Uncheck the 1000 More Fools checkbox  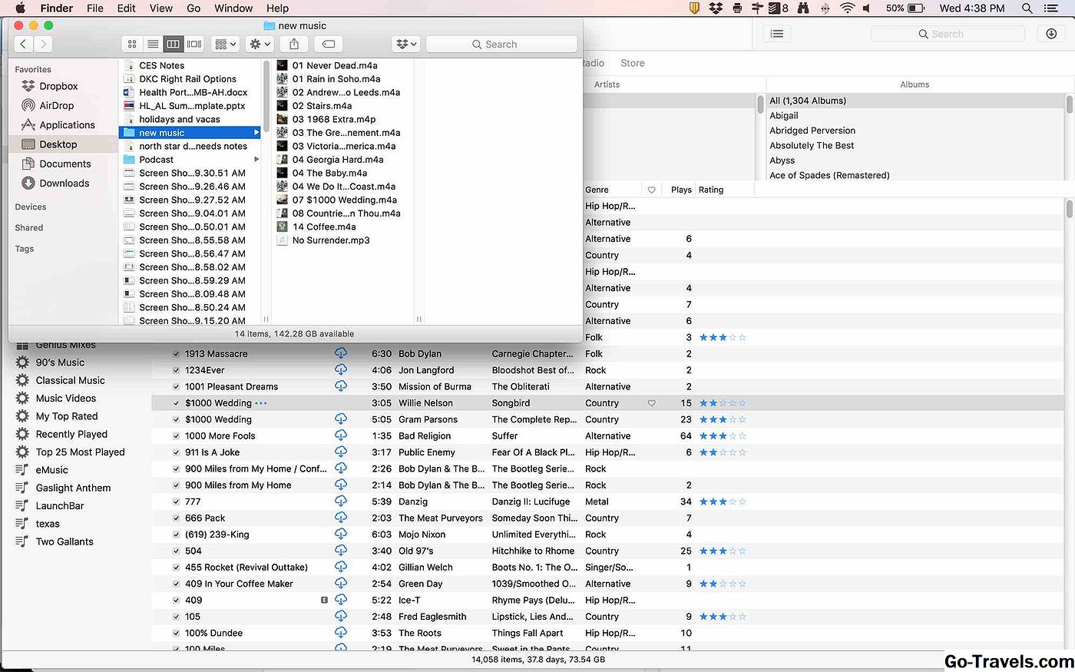click(177, 436)
